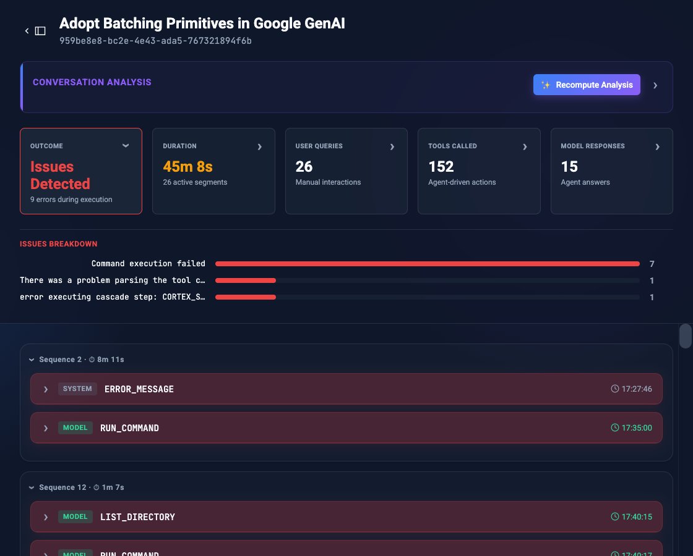This screenshot has height=556, width=693.
Task: Click the 152 tools called value
Action: (441, 167)
